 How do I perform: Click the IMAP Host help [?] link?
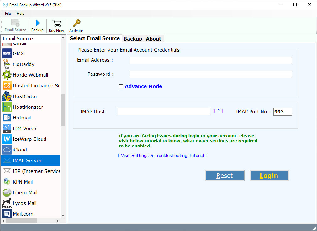pyautogui.click(x=219, y=111)
